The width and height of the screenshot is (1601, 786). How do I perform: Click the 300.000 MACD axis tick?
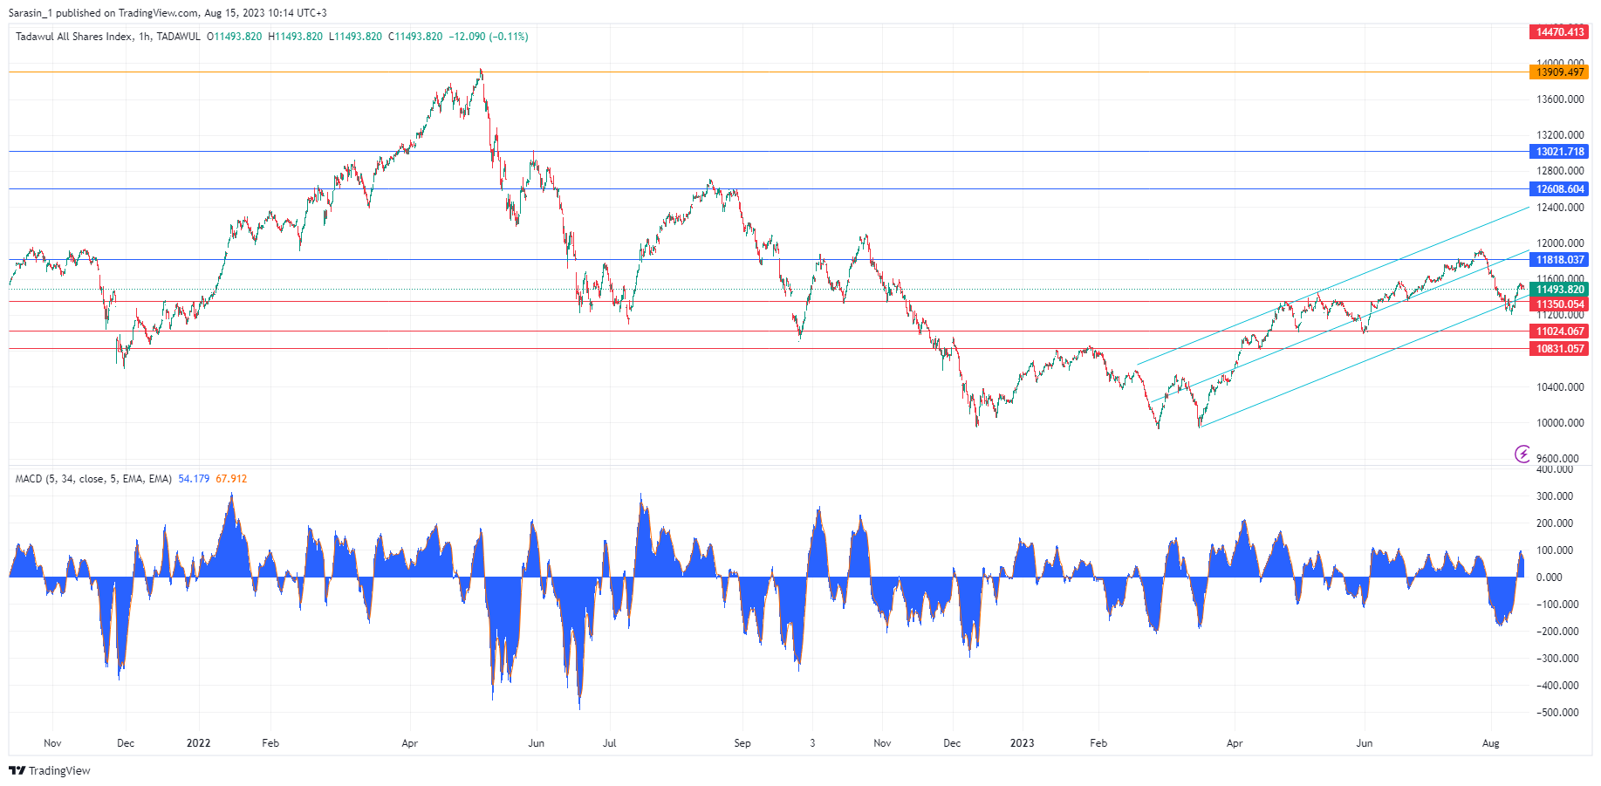click(x=1555, y=496)
